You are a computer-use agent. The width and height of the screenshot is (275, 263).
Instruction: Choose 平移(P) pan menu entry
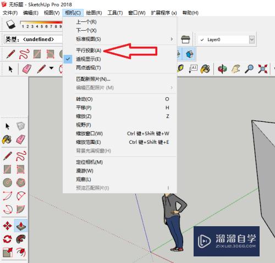point(120,108)
